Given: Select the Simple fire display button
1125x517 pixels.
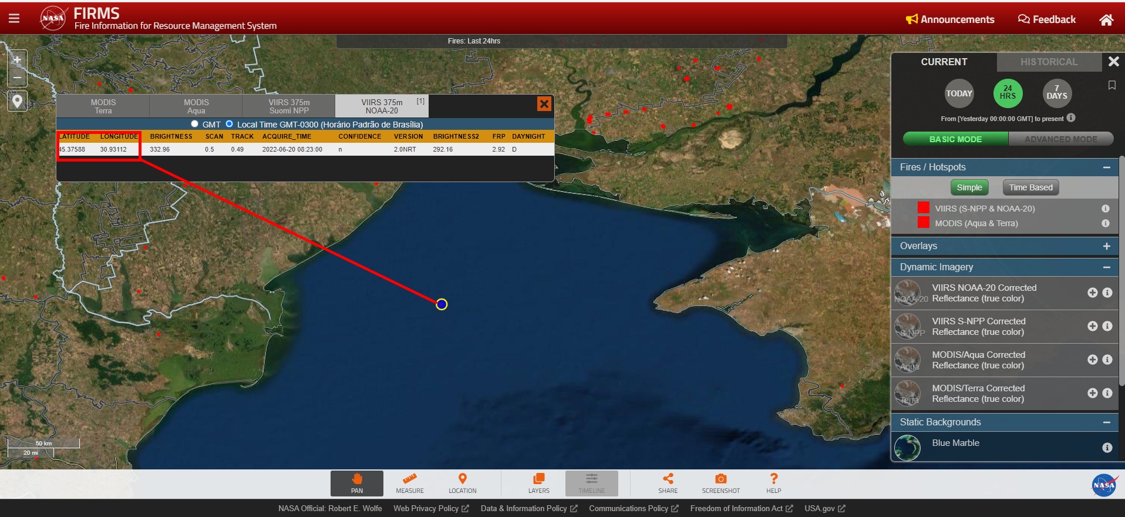Looking at the screenshot, I should [x=969, y=187].
